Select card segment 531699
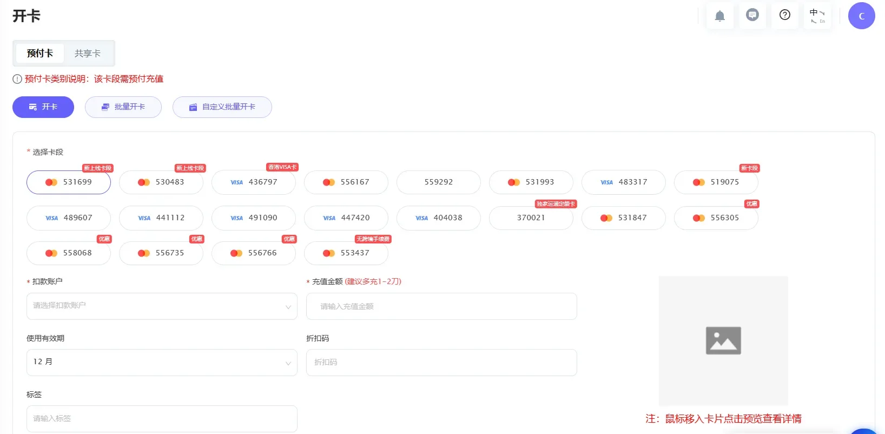885x434 pixels. (69, 182)
